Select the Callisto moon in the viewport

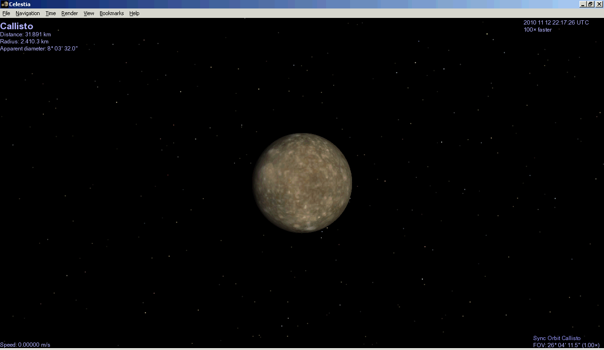(302, 183)
